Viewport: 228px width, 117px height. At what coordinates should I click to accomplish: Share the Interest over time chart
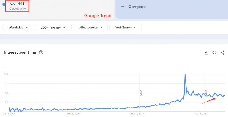(222, 52)
